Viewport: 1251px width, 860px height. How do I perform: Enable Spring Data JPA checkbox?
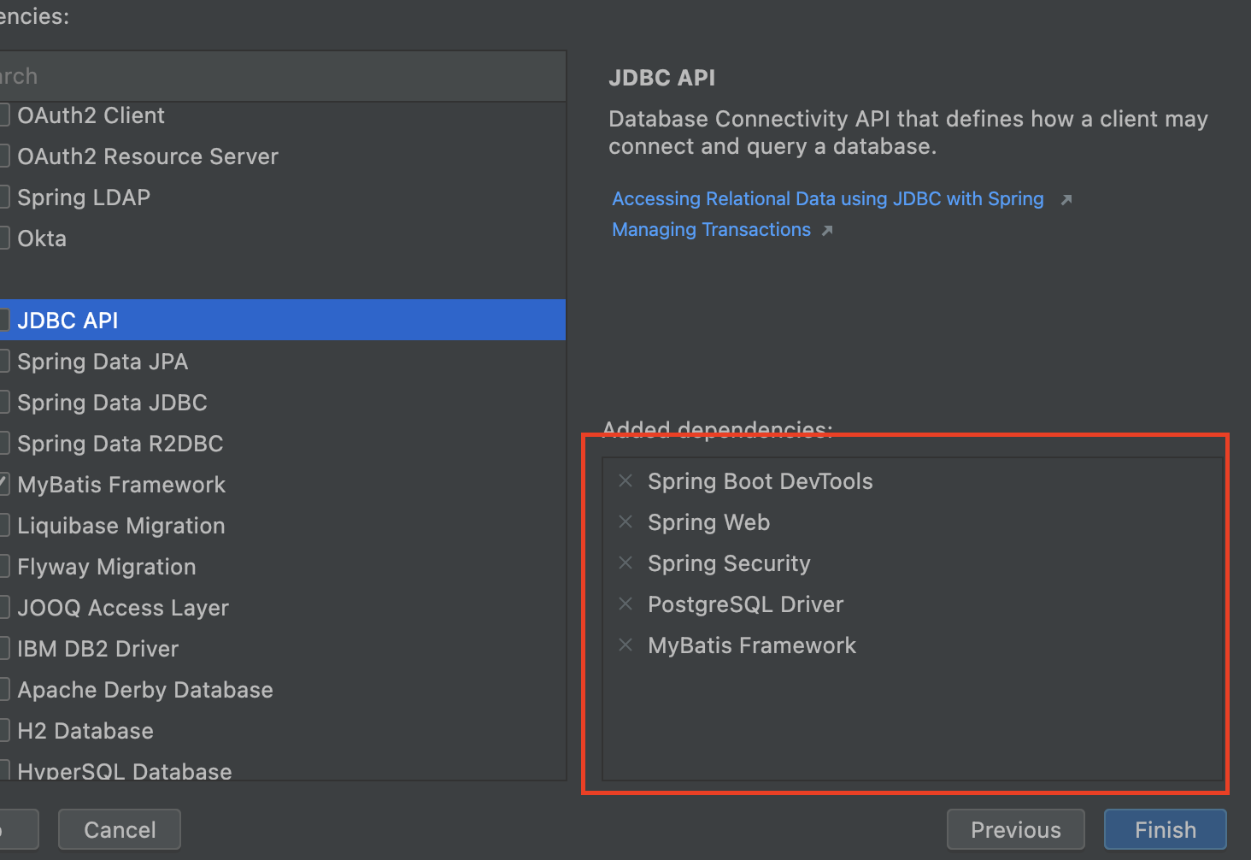point(3,362)
